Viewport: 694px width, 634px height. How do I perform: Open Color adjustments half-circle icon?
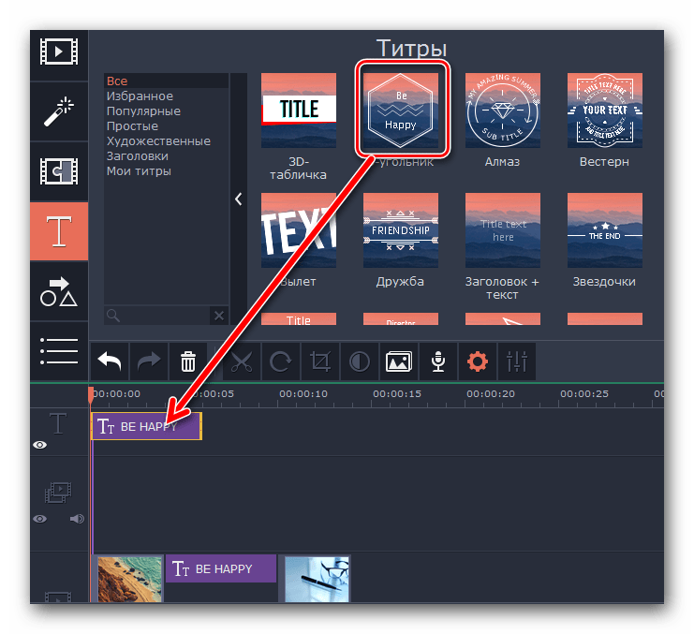(x=360, y=361)
